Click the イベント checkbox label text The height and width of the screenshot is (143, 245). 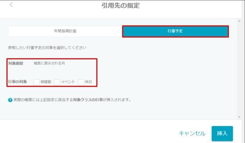[x=68, y=82]
